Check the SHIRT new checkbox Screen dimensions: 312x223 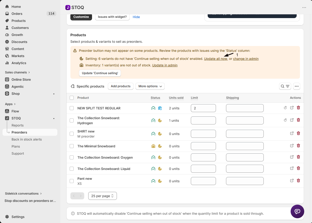tap(72, 134)
